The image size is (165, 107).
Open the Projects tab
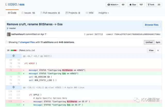(73, 13)
